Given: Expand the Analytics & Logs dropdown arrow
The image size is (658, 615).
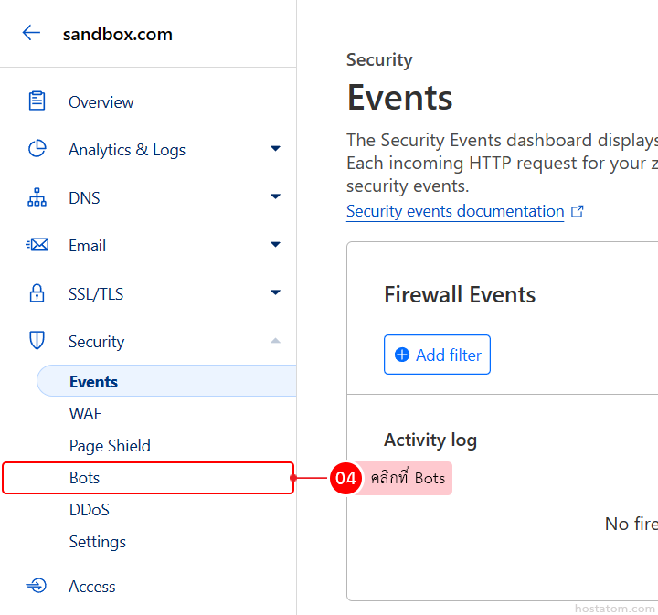Looking at the screenshot, I should [x=275, y=149].
